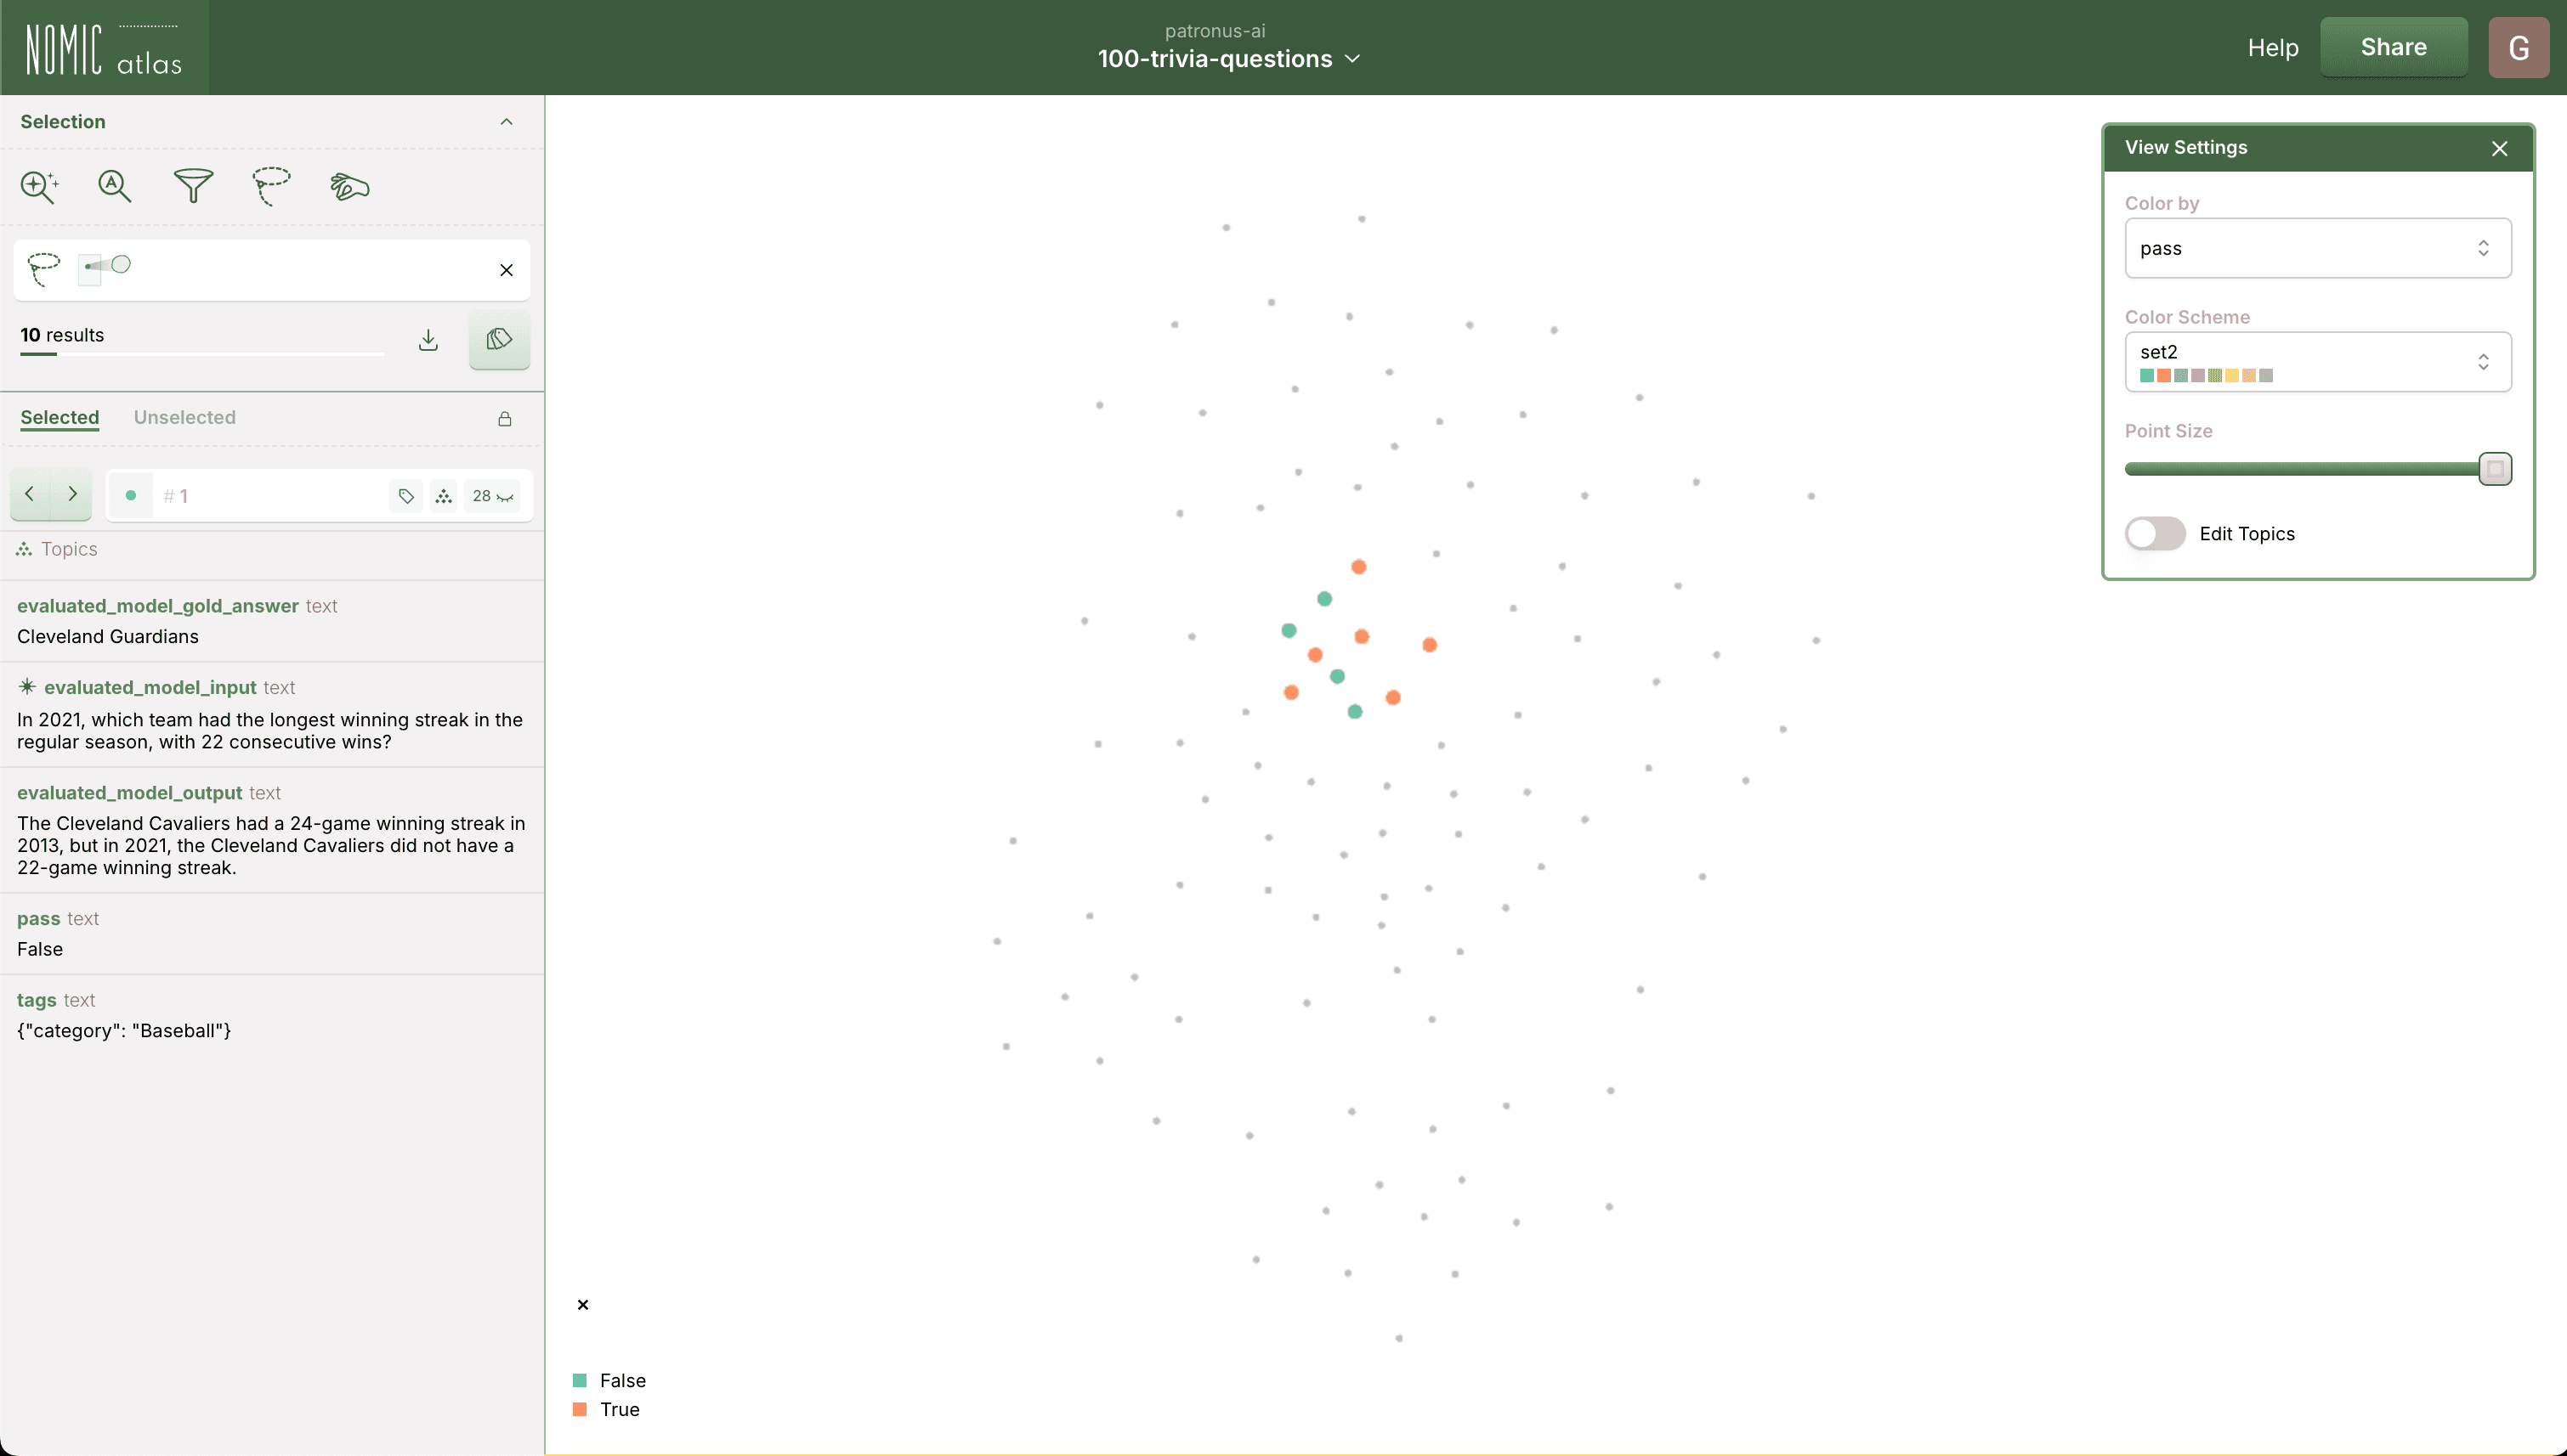This screenshot has height=1456, width=2567.
Task: Click the asterisk icon beside evaluated_model_input
Action: coord(27,686)
